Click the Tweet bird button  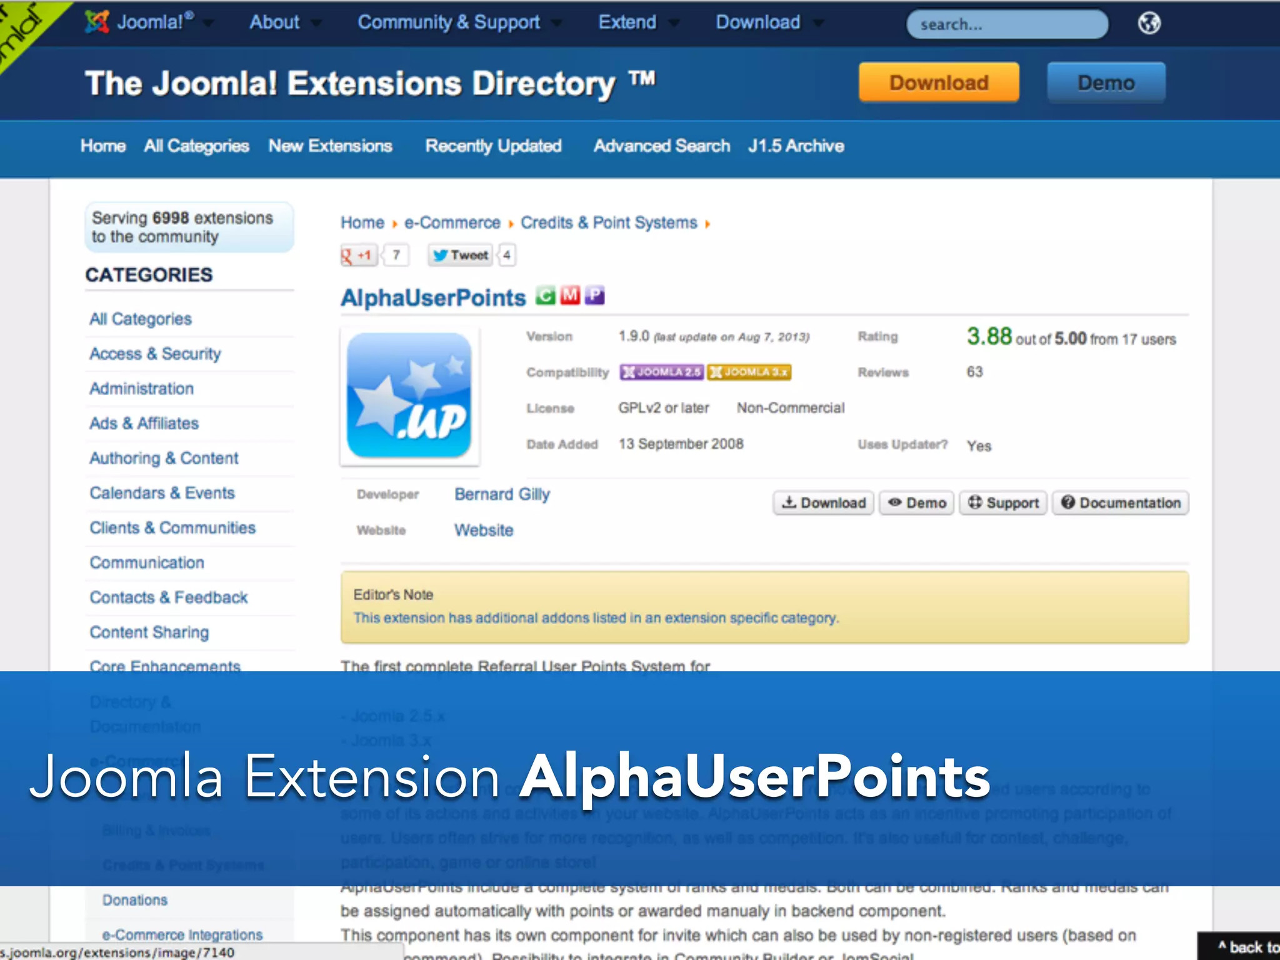pos(461,255)
